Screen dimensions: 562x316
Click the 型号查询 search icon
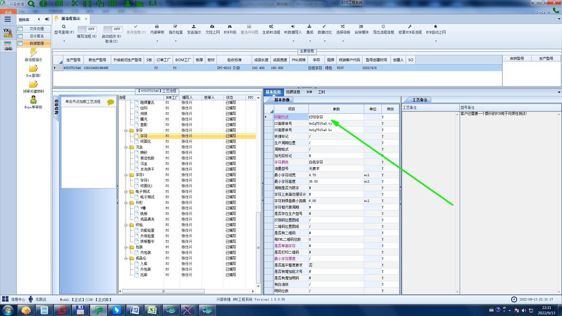pos(64,27)
